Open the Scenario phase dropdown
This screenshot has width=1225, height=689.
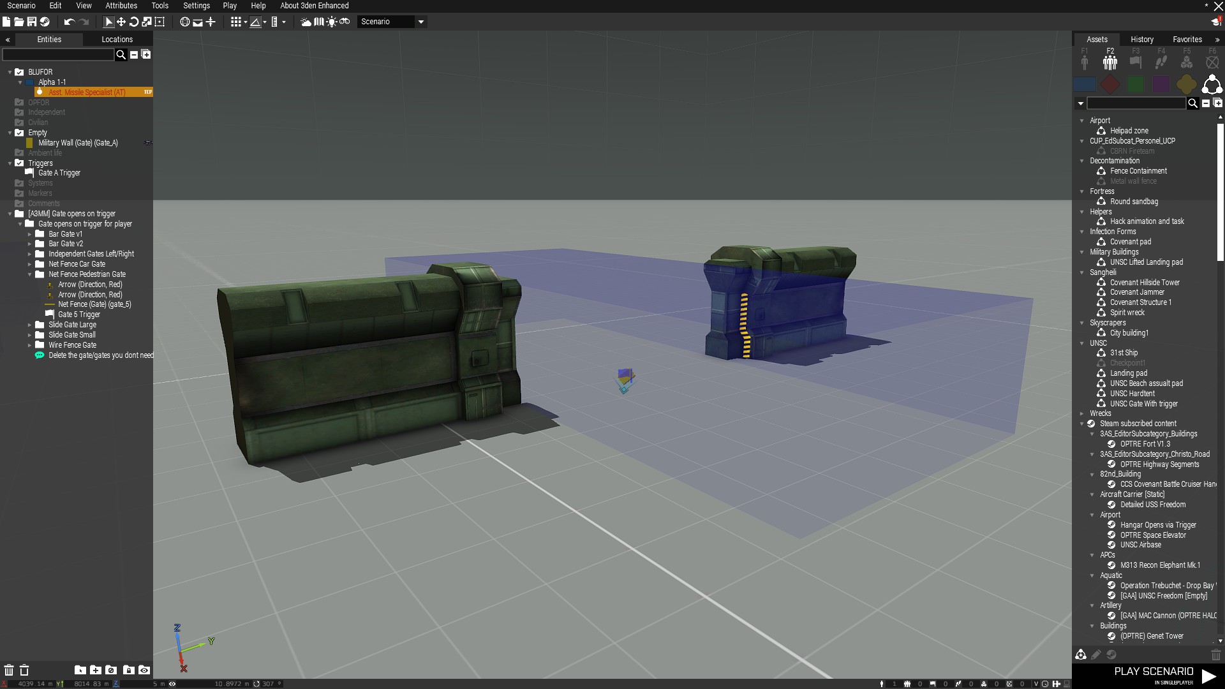[x=392, y=22]
